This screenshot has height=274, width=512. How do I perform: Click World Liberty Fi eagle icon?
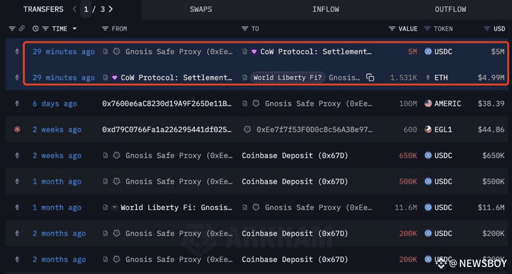coord(115,207)
